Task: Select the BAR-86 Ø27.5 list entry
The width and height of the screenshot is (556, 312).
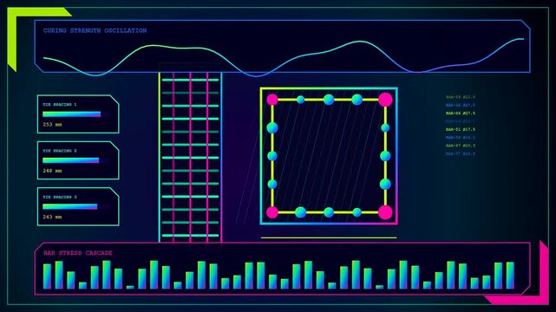Action: tap(461, 114)
